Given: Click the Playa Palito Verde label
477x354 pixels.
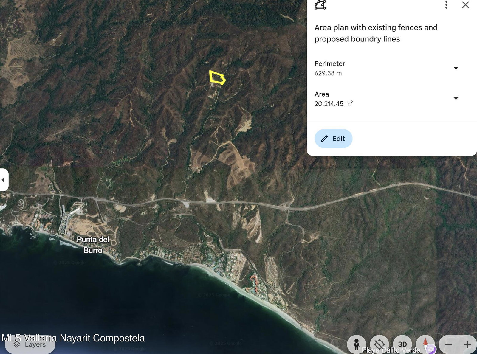Looking at the screenshot, I should pyautogui.click(x=391, y=350).
